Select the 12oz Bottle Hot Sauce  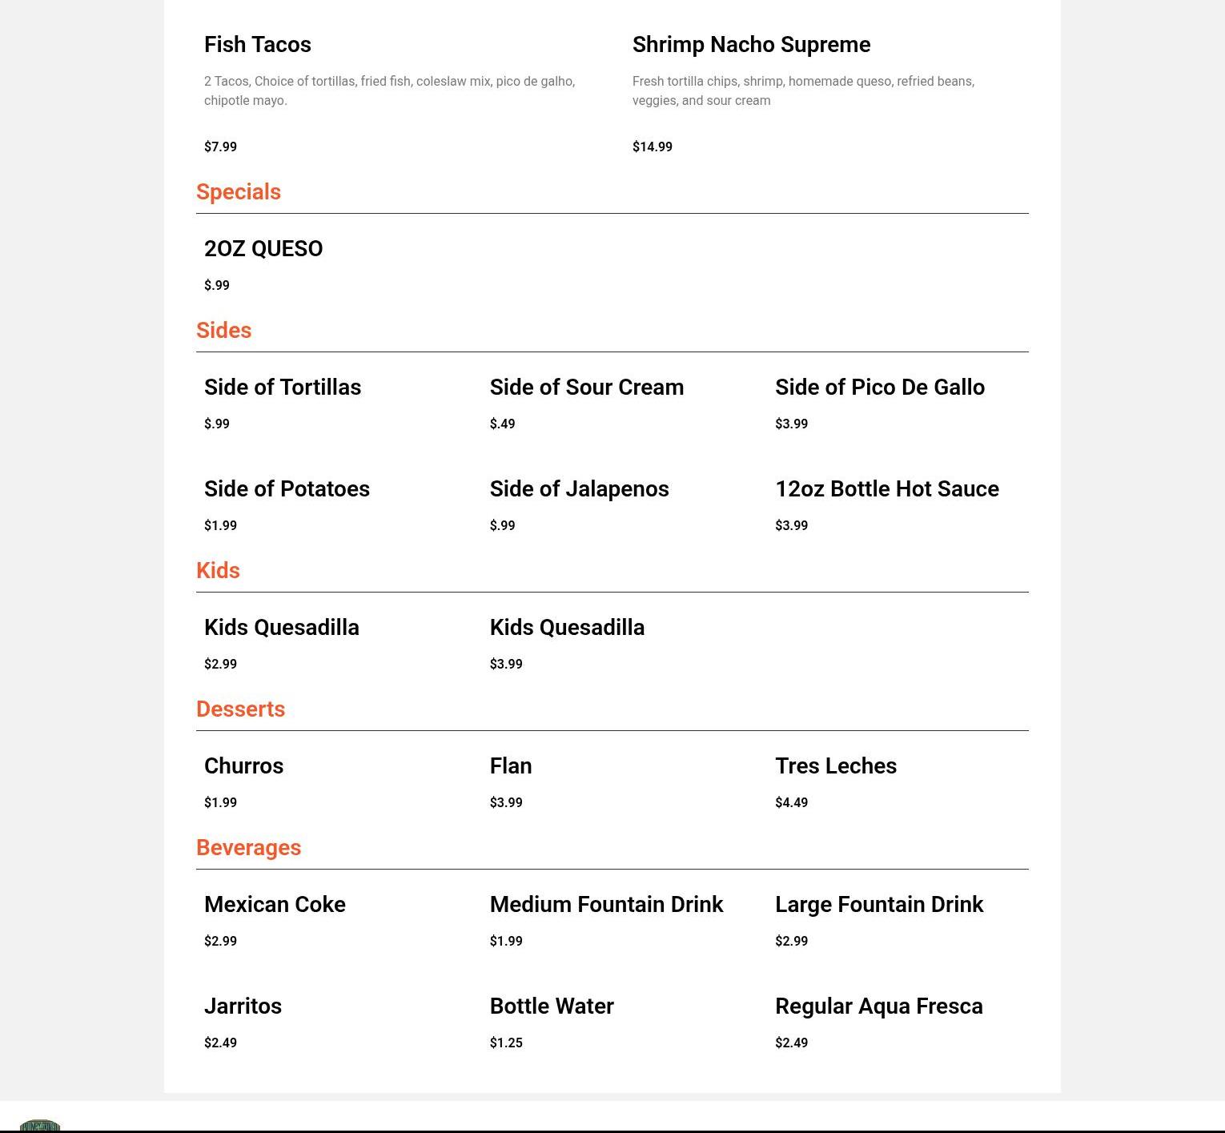[x=886, y=489]
